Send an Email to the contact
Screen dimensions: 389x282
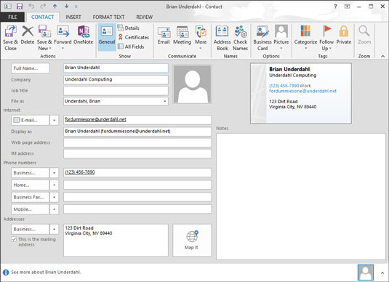click(x=164, y=35)
